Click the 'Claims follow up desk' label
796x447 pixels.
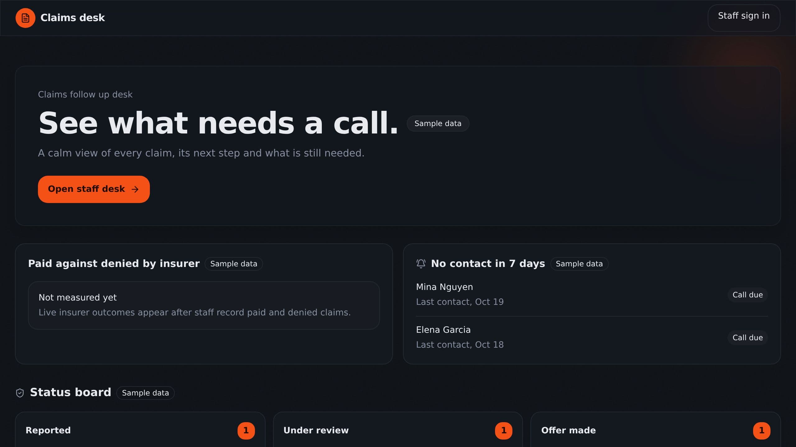tap(85, 94)
